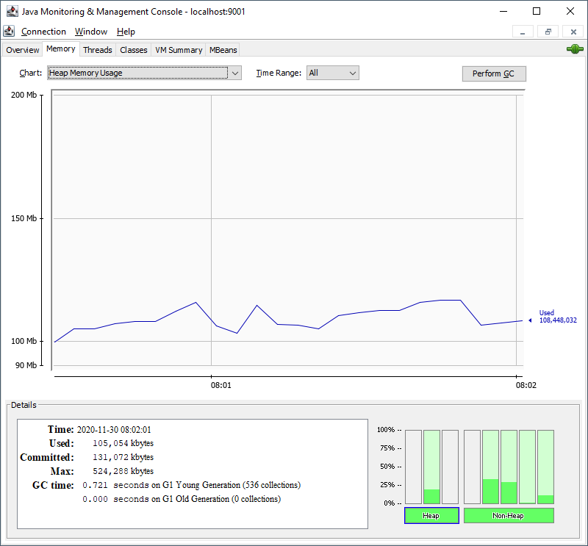Click the Used value label beside the chart
Screen dimensions: 588x546
tap(557, 317)
